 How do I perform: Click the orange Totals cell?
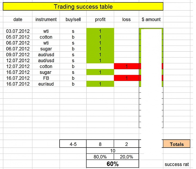[177, 144]
